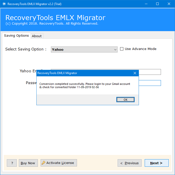
Task: Click the Buy Now button
Action: [x=28, y=163]
